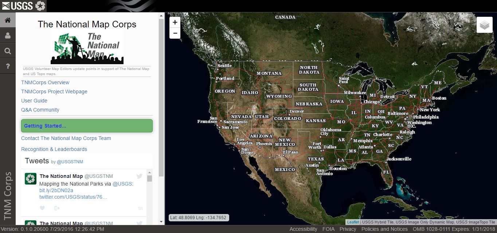Click the Twitter bird icon on the first tweet
The height and width of the screenshot is (233, 497).
139,176
